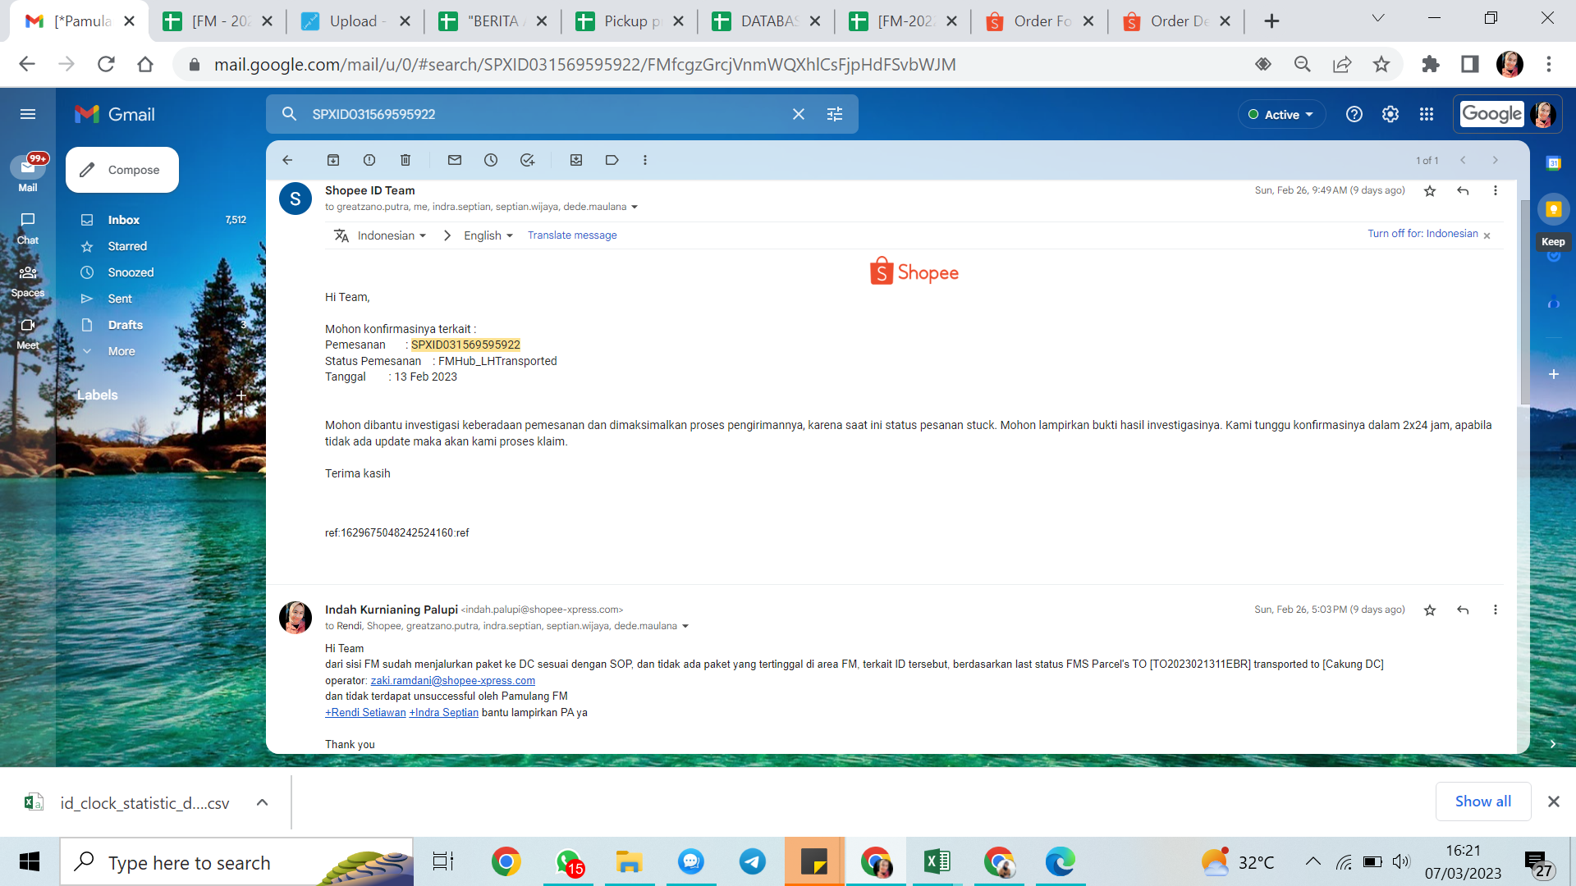Open more options for Shopee ID Team message
This screenshot has width=1576, height=886.
pyautogui.click(x=1496, y=190)
